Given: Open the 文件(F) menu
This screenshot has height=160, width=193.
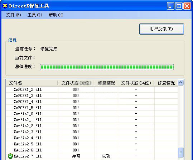Looking at the screenshot, I should click(14, 15).
